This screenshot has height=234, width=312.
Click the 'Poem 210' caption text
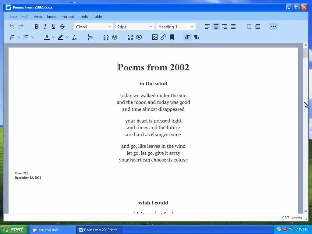click(21, 173)
